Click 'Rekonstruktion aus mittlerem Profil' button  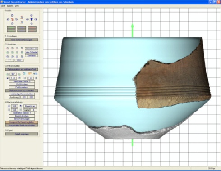(22, 69)
